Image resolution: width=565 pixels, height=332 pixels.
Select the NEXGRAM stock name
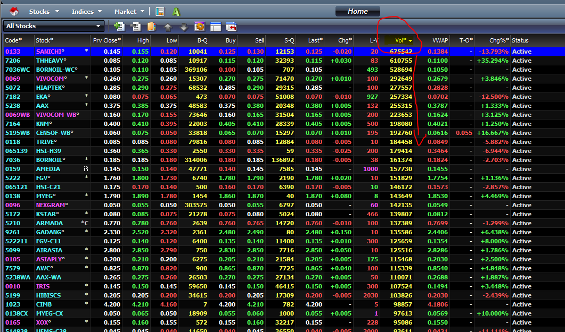52,205
